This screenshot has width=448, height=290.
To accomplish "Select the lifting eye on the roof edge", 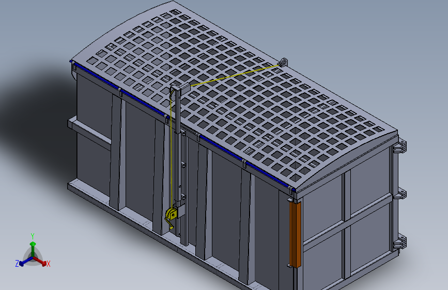I will (284, 62).
